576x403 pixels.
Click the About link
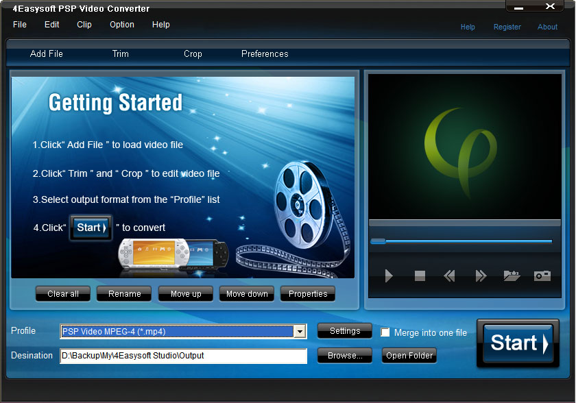pyautogui.click(x=547, y=27)
